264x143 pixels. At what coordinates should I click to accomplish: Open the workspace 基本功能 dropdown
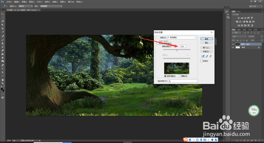[x=256, y=6]
